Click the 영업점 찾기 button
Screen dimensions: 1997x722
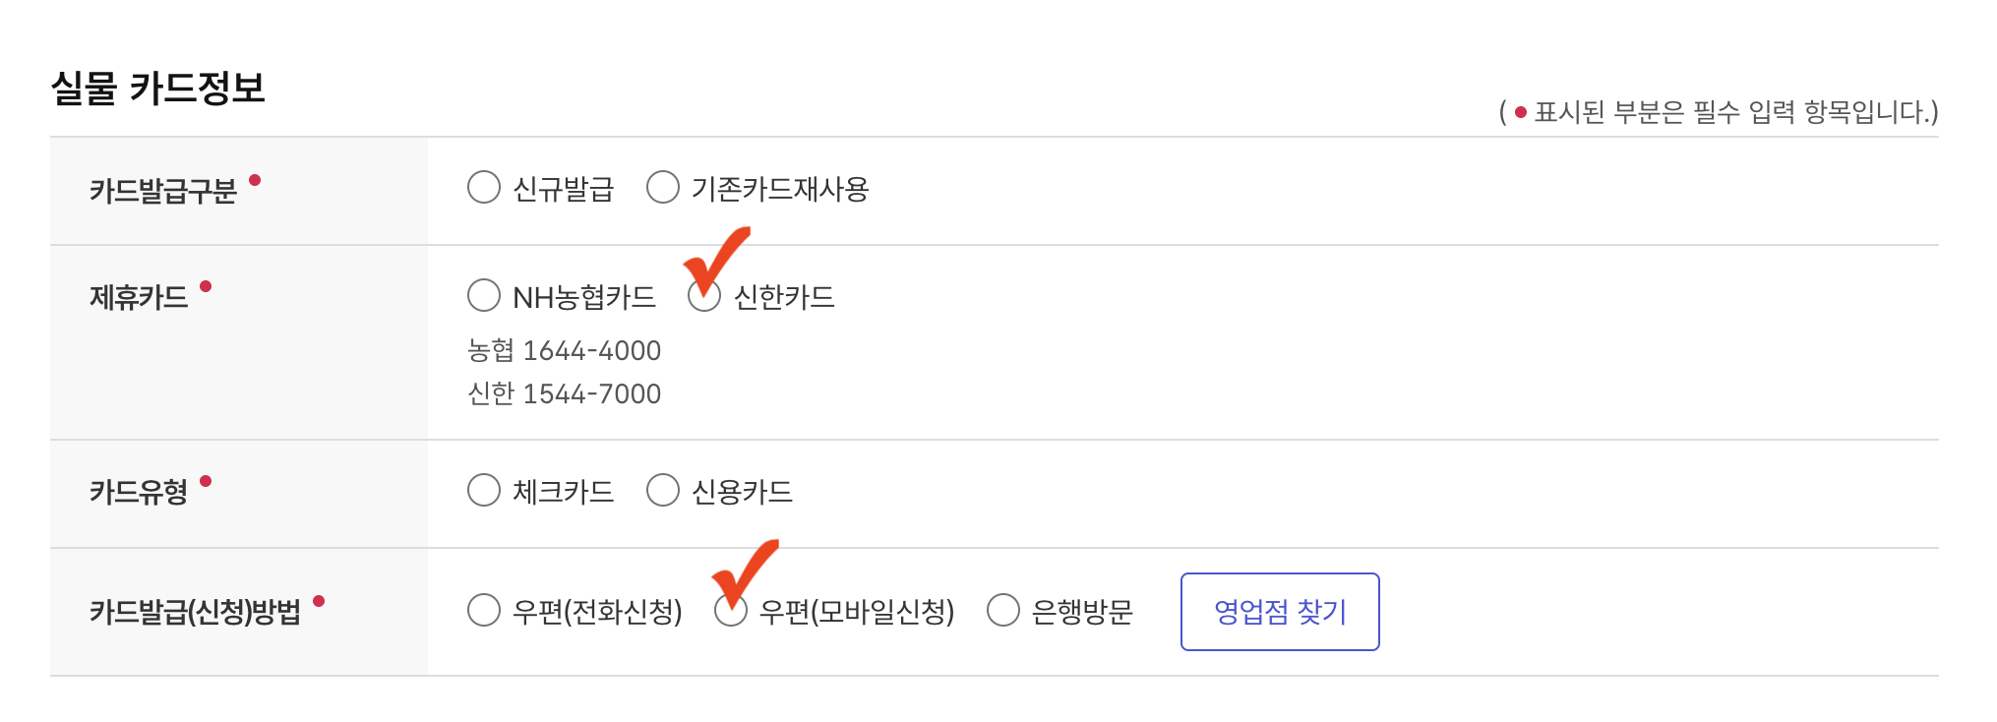coord(1279,612)
